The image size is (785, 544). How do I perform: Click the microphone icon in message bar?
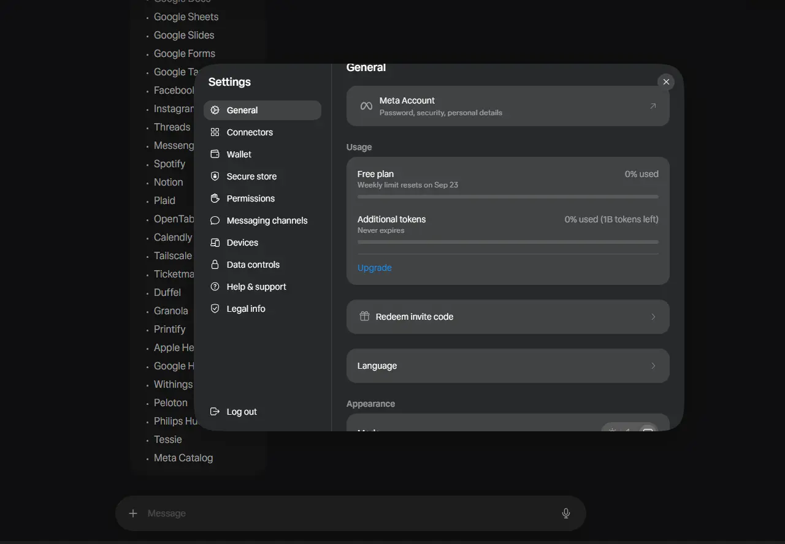click(x=566, y=513)
